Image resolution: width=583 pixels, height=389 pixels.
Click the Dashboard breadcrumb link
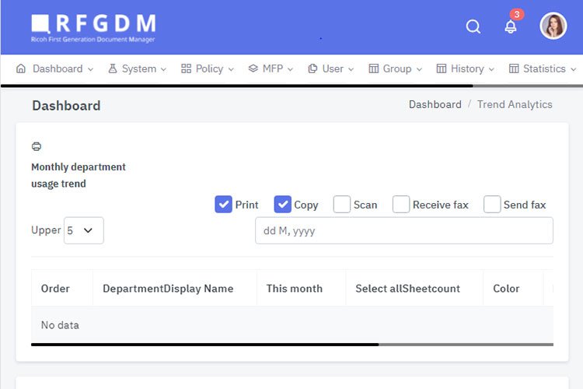(x=435, y=104)
